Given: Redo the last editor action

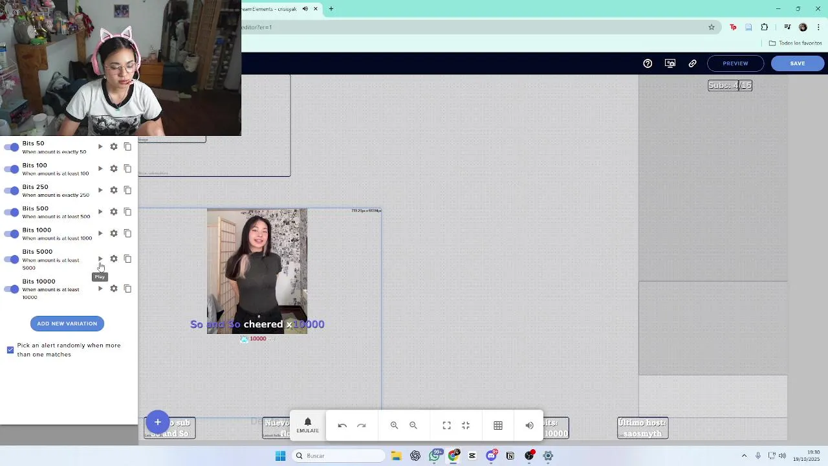Looking at the screenshot, I should tap(362, 425).
